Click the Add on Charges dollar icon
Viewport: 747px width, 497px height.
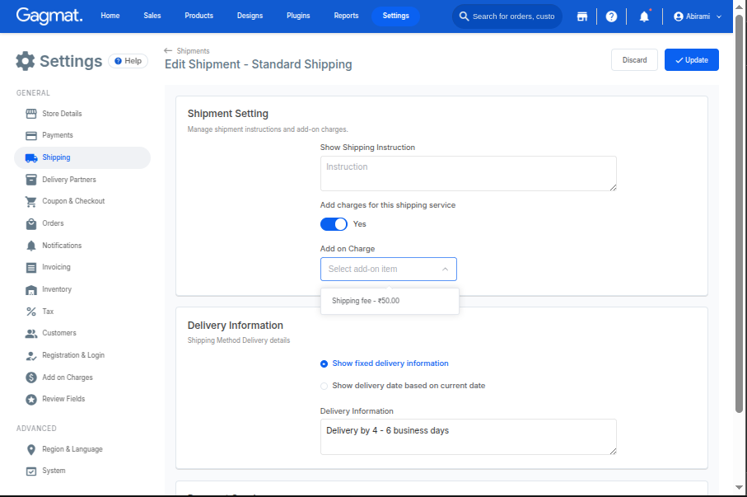[x=31, y=377]
